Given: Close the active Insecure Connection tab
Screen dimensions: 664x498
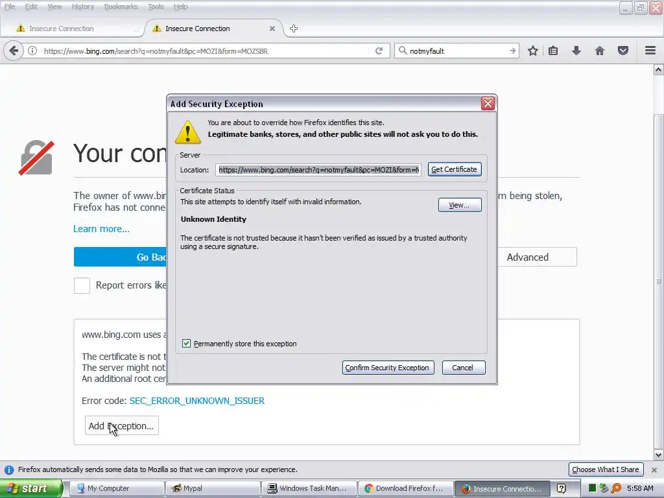Looking at the screenshot, I should point(272,29).
